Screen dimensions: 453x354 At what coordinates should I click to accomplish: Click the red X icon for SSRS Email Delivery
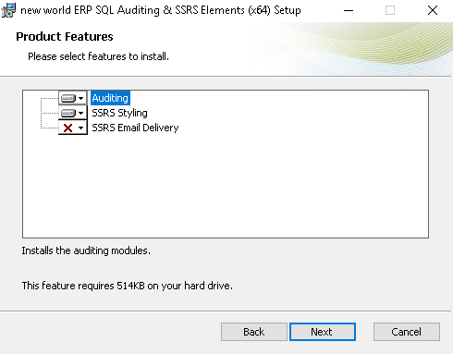point(67,128)
